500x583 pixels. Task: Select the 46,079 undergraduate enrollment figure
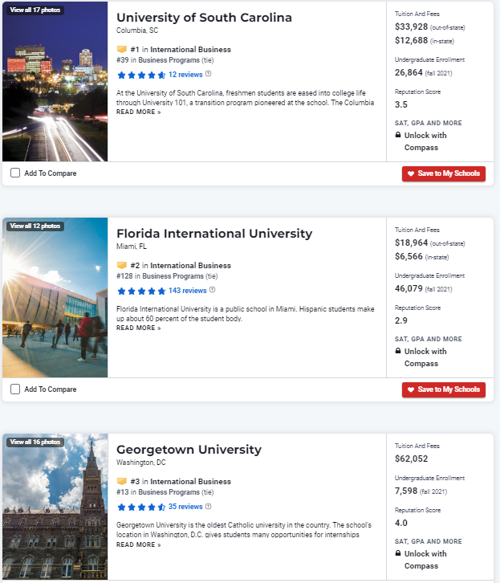tap(409, 288)
